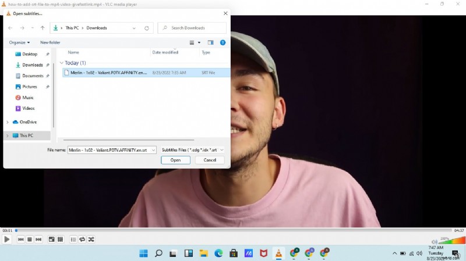
Task: Open Microsoft Edge from taskbar
Action: pos(218,253)
